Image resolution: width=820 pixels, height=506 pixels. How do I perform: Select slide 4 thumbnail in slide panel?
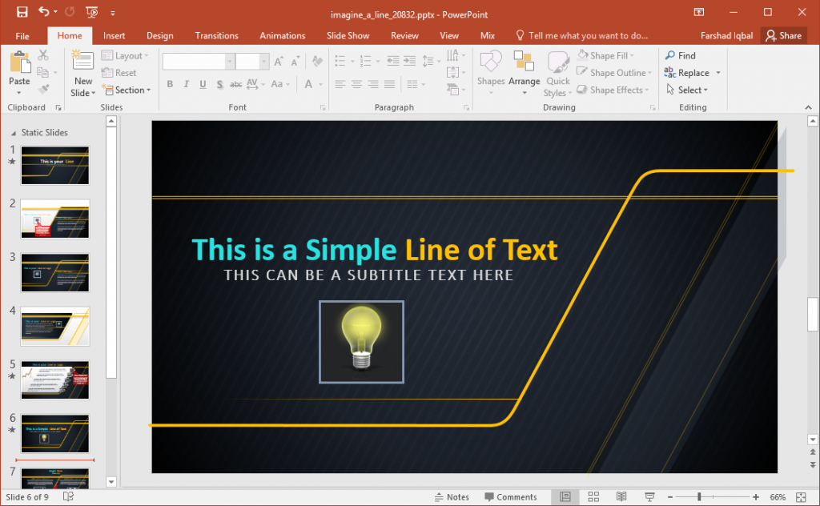[x=54, y=326]
